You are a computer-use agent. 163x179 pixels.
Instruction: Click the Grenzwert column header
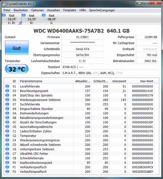point(119,81)
